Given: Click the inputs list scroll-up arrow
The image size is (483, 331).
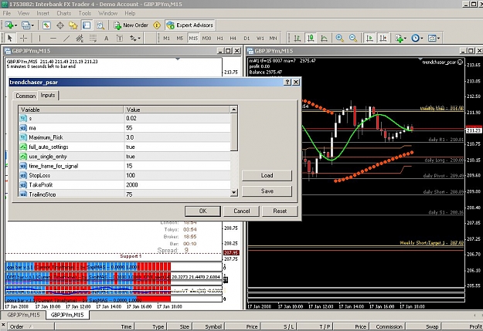Looking at the screenshot, I should [234, 110].
